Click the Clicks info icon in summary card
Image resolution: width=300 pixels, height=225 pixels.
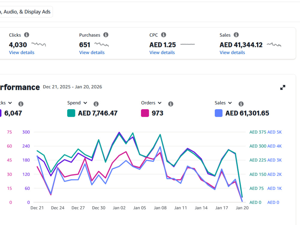pyautogui.click(x=27, y=35)
